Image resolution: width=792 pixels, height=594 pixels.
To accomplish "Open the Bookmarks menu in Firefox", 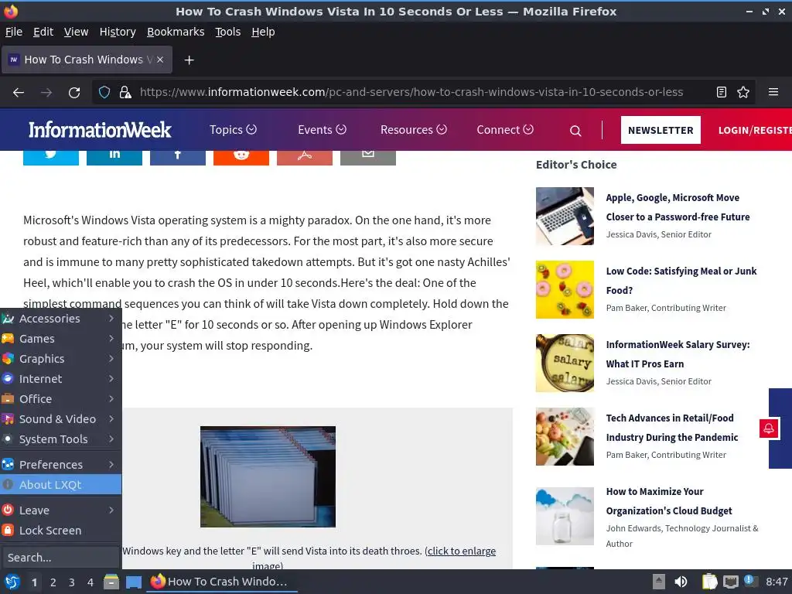I will [x=176, y=32].
